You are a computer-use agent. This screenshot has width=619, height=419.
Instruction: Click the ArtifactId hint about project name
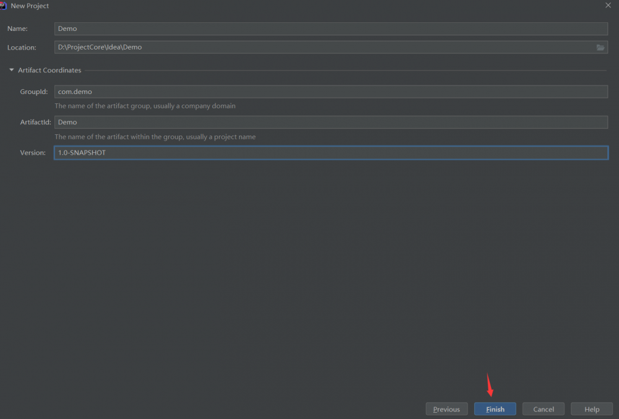pos(155,137)
